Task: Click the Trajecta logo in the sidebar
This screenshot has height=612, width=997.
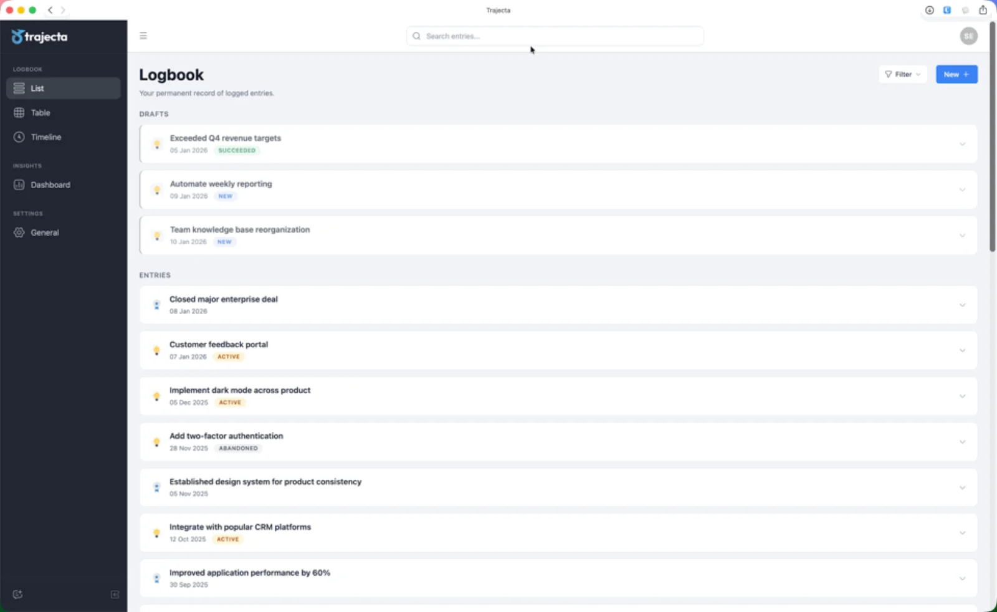Action: (39, 37)
